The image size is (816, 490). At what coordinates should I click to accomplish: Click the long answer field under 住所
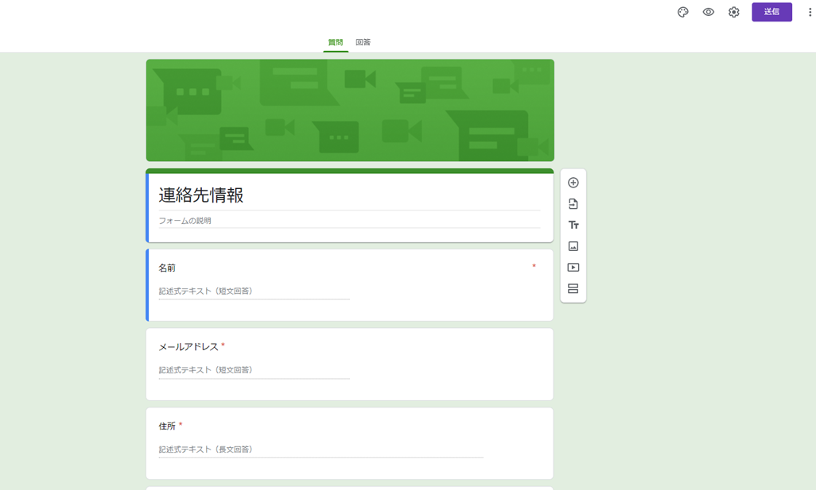point(321,449)
